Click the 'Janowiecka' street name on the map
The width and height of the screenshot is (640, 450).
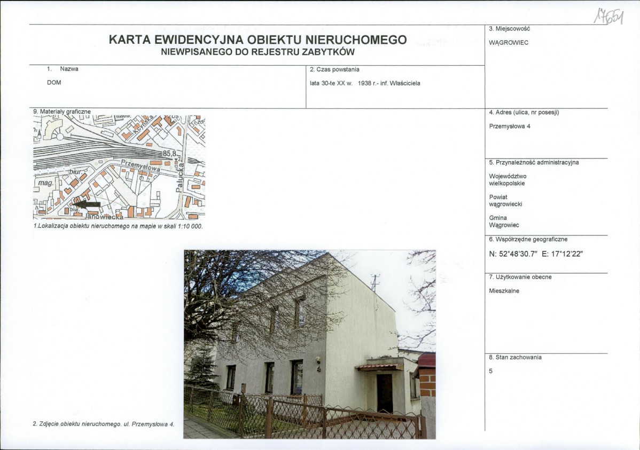tap(104, 216)
